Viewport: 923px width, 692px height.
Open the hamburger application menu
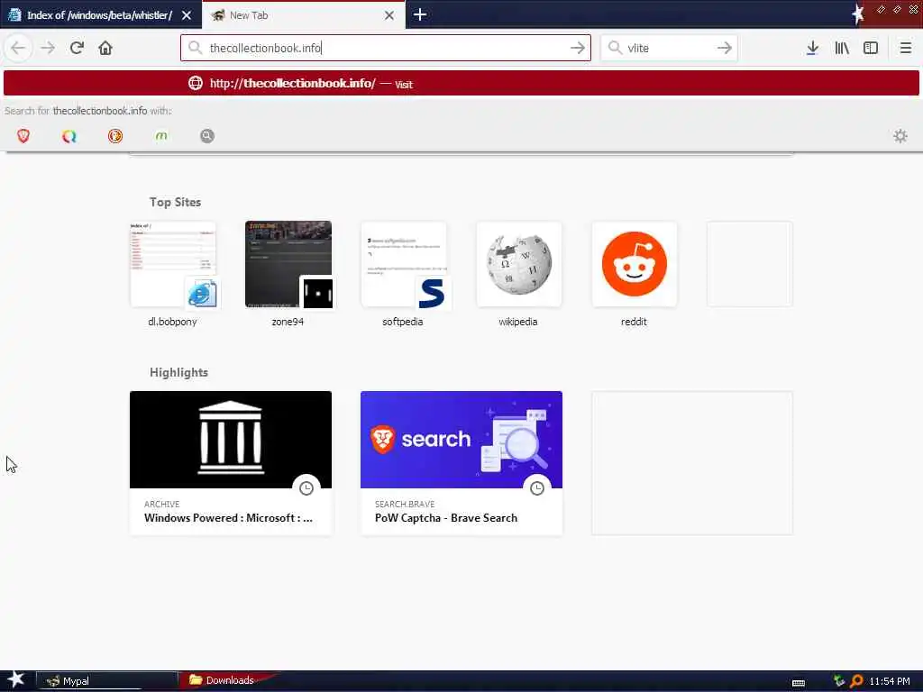(905, 48)
